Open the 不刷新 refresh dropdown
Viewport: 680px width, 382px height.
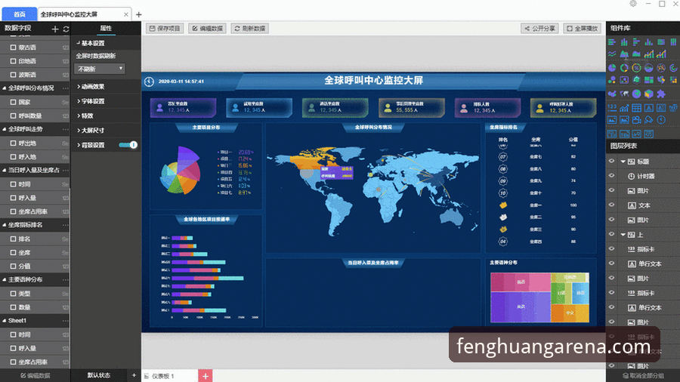tap(100, 69)
